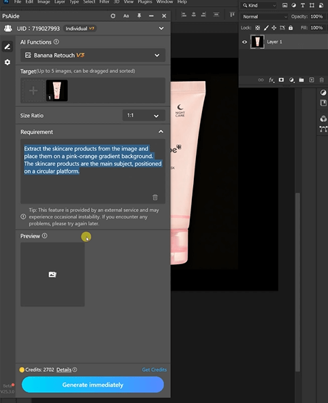Click the PsAide refresh icon
This screenshot has height=403, width=328.
click(113, 16)
